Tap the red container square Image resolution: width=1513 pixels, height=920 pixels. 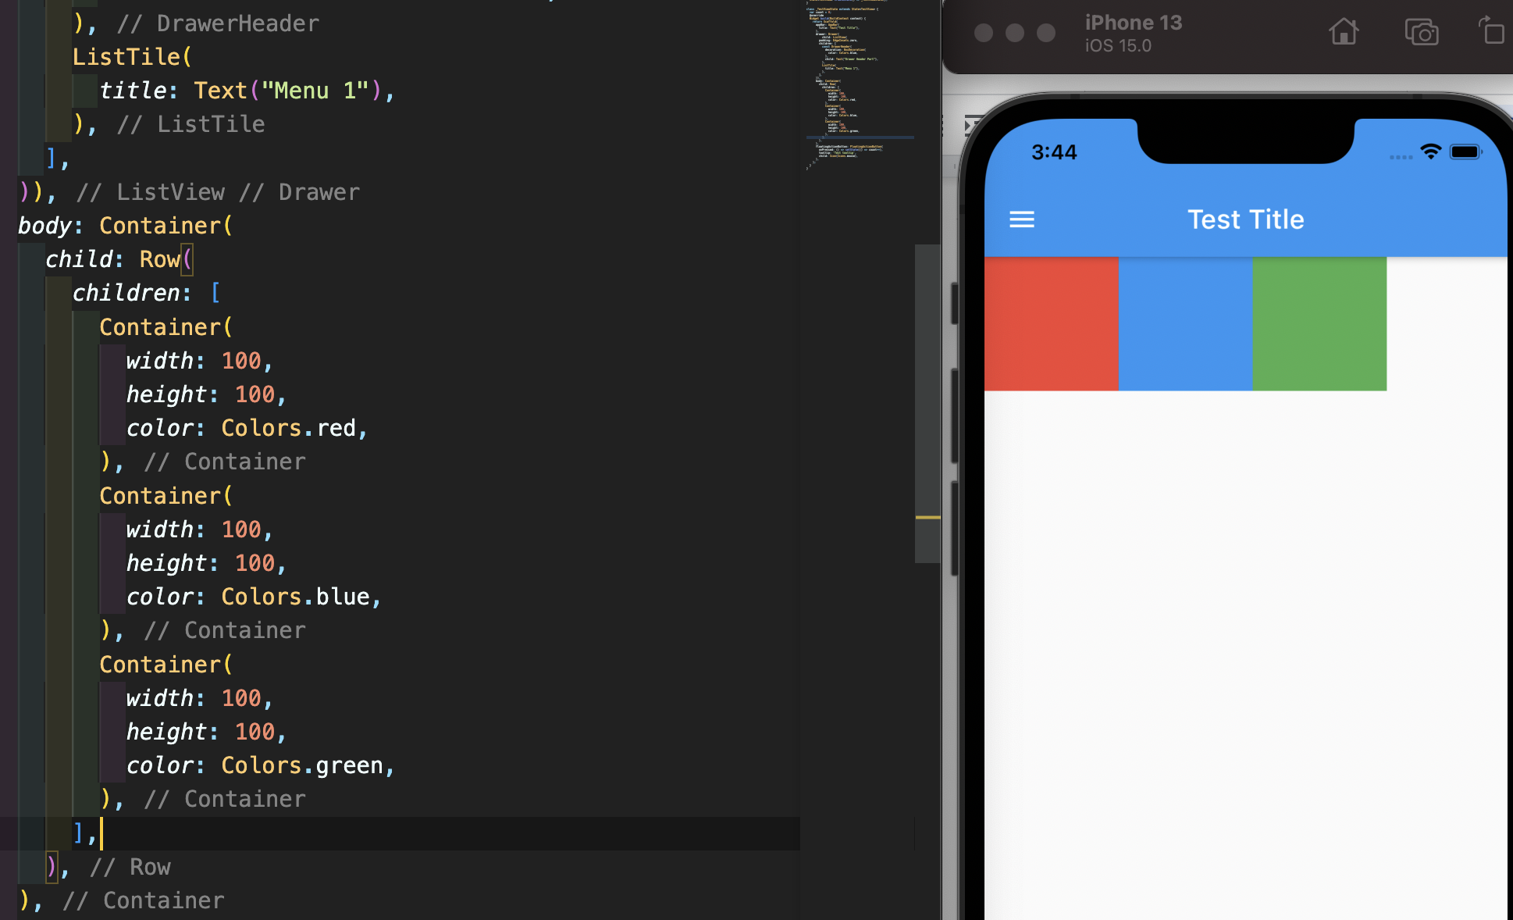click(x=1051, y=323)
